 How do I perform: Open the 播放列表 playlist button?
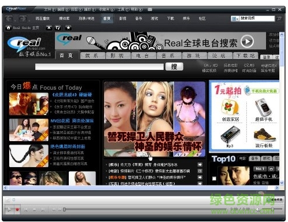(x=275, y=199)
